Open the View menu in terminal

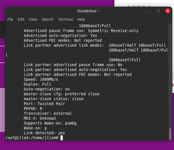pos(33,19)
